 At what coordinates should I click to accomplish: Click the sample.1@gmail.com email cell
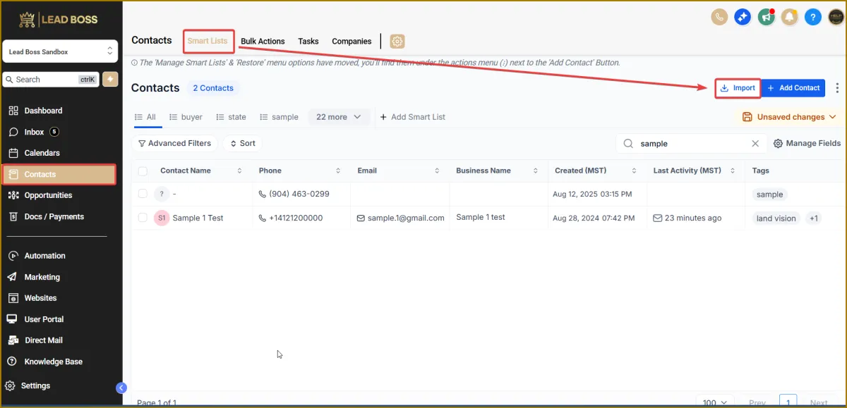[x=401, y=218]
